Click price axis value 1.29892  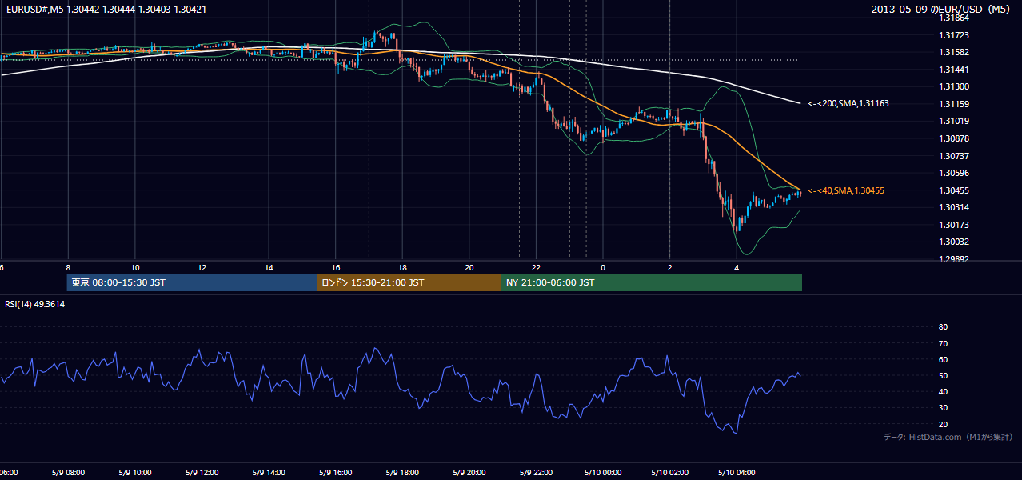point(955,259)
